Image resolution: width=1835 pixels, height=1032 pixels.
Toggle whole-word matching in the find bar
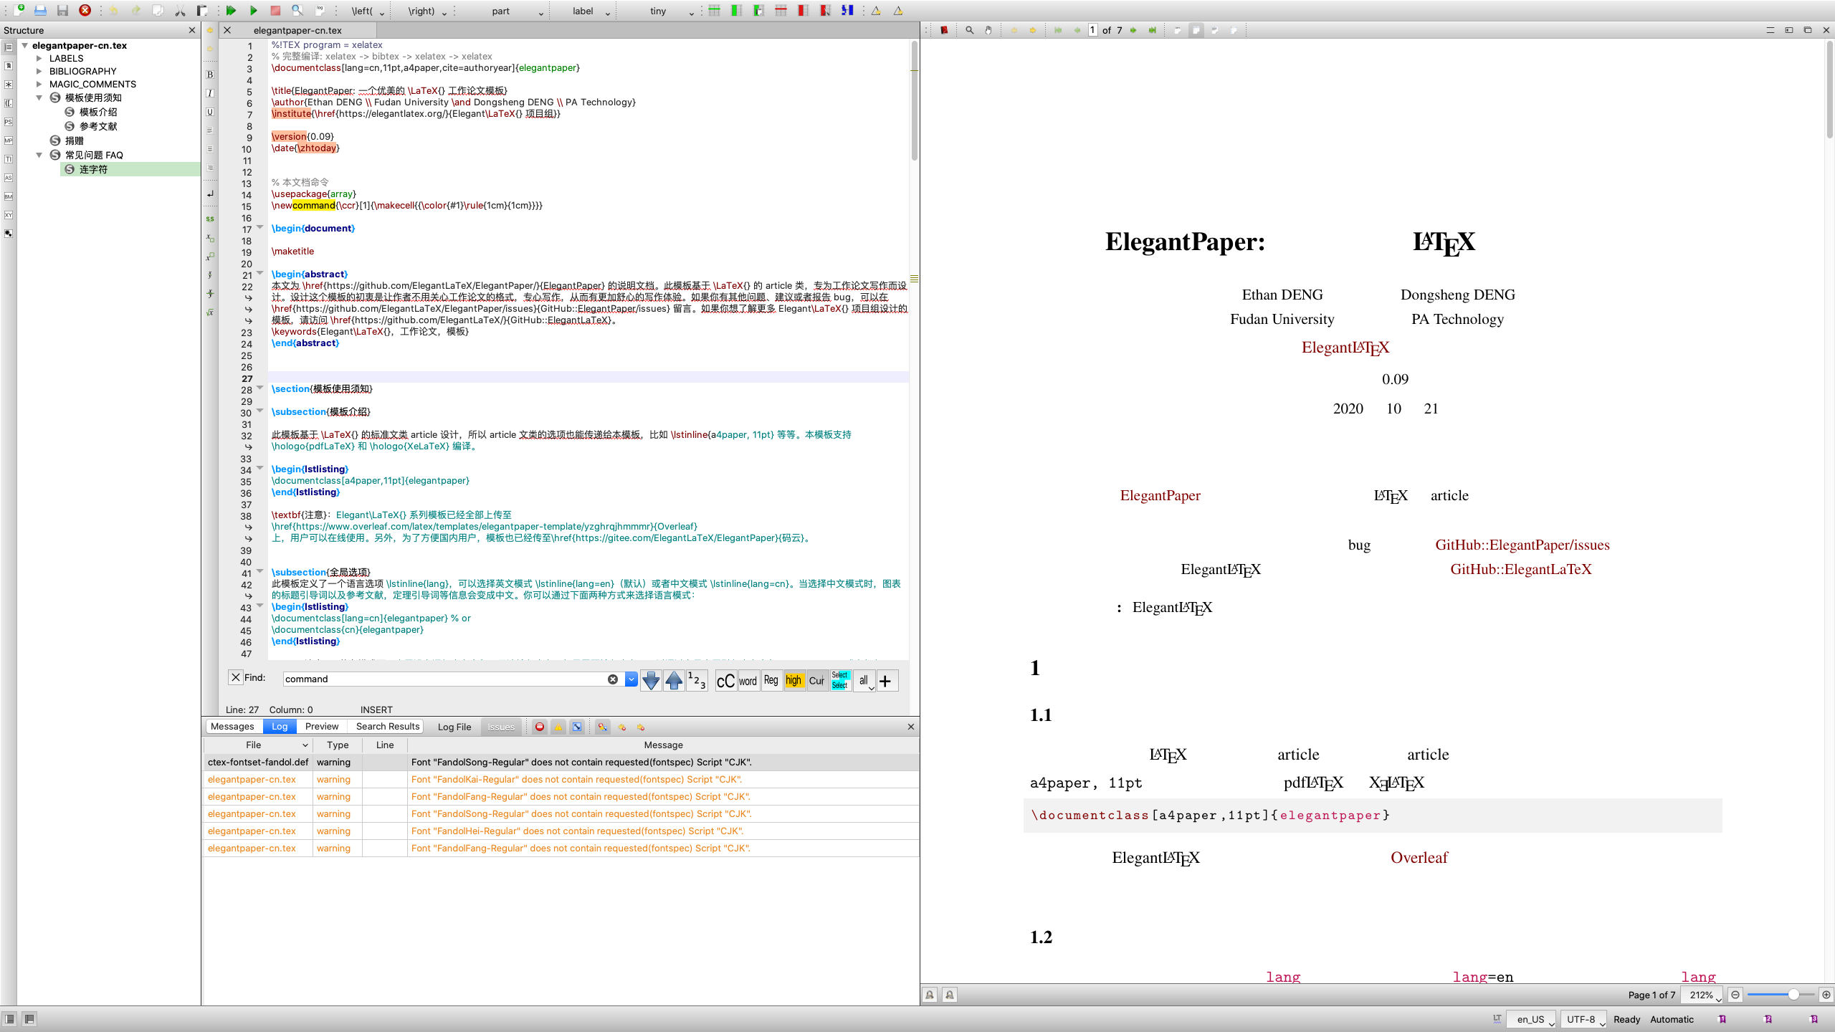coord(747,681)
